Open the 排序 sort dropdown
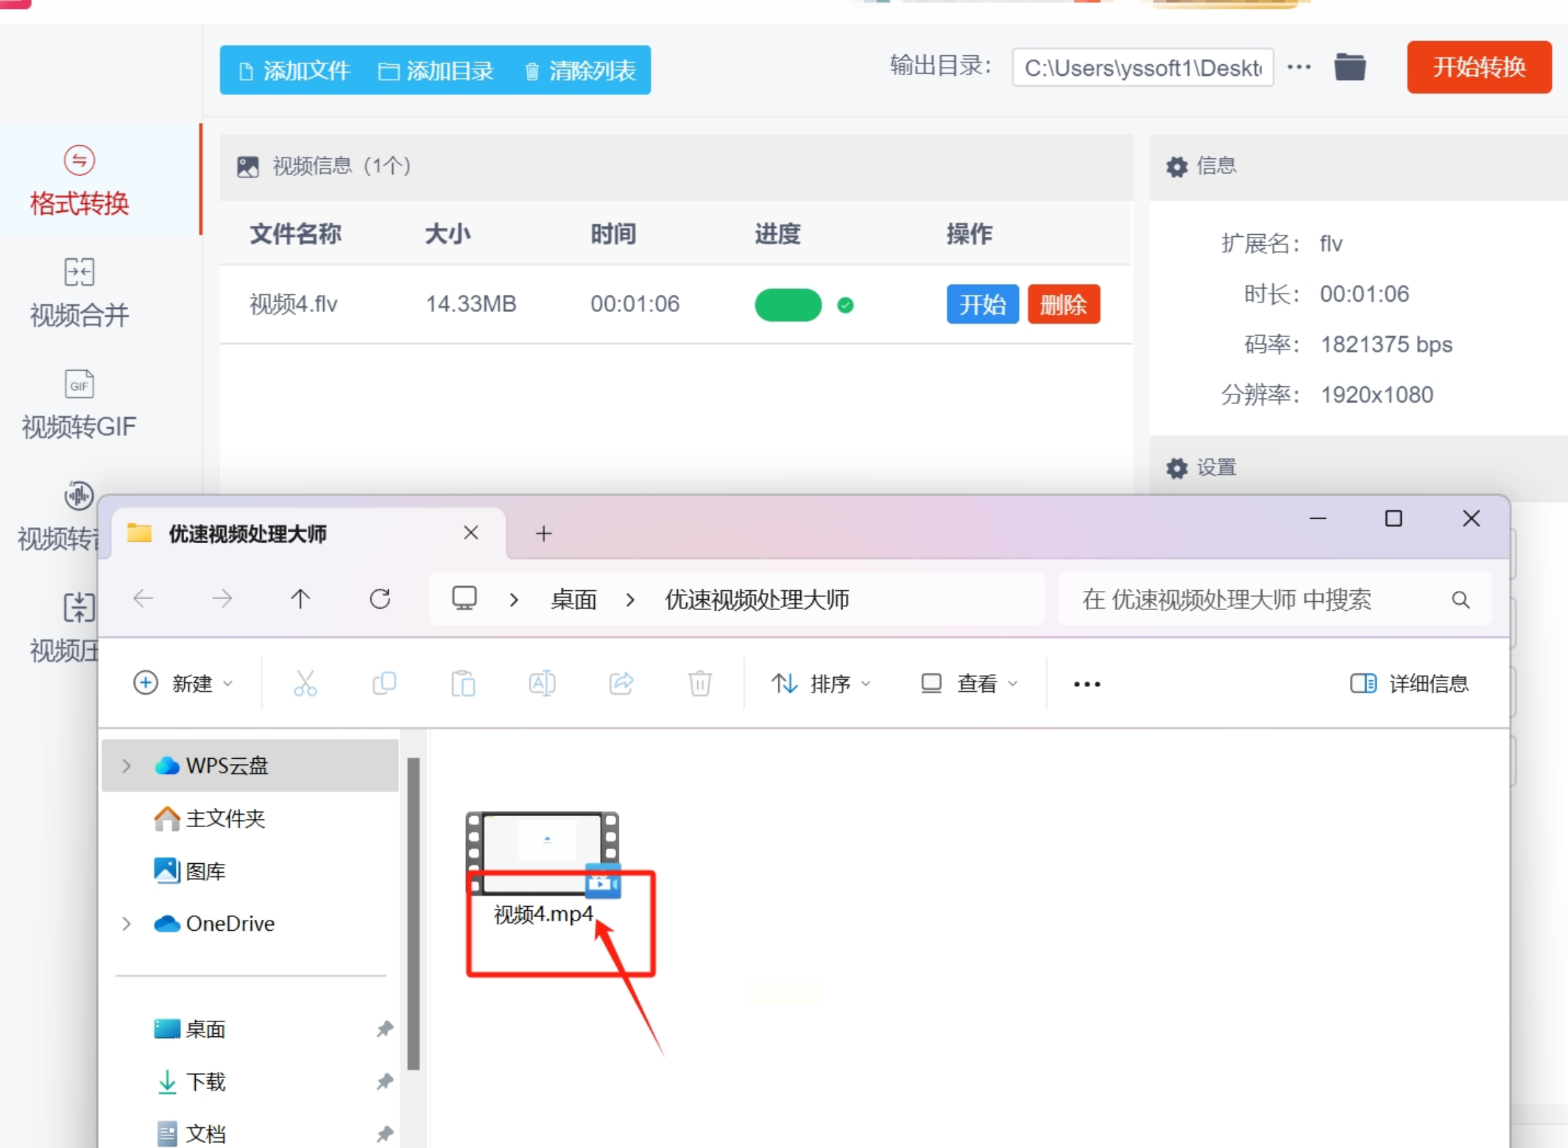The width and height of the screenshot is (1568, 1148). [821, 684]
